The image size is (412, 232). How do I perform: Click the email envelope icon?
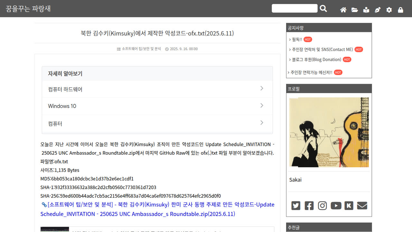tap(362, 206)
